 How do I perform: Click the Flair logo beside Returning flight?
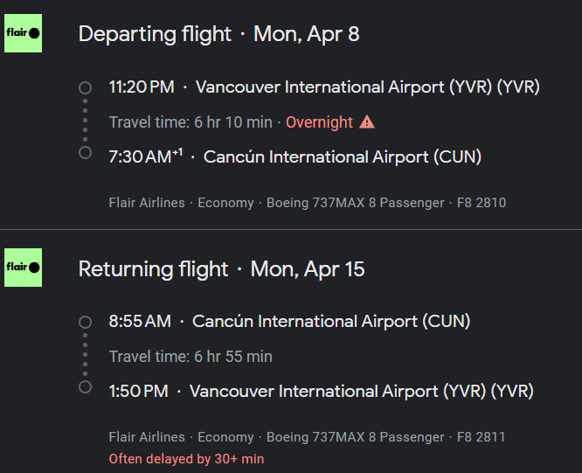click(x=23, y=268)
